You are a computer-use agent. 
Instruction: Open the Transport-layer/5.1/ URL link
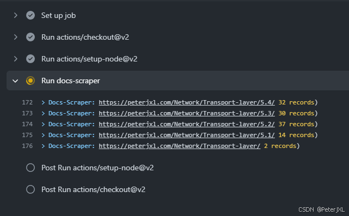(187, 135)
